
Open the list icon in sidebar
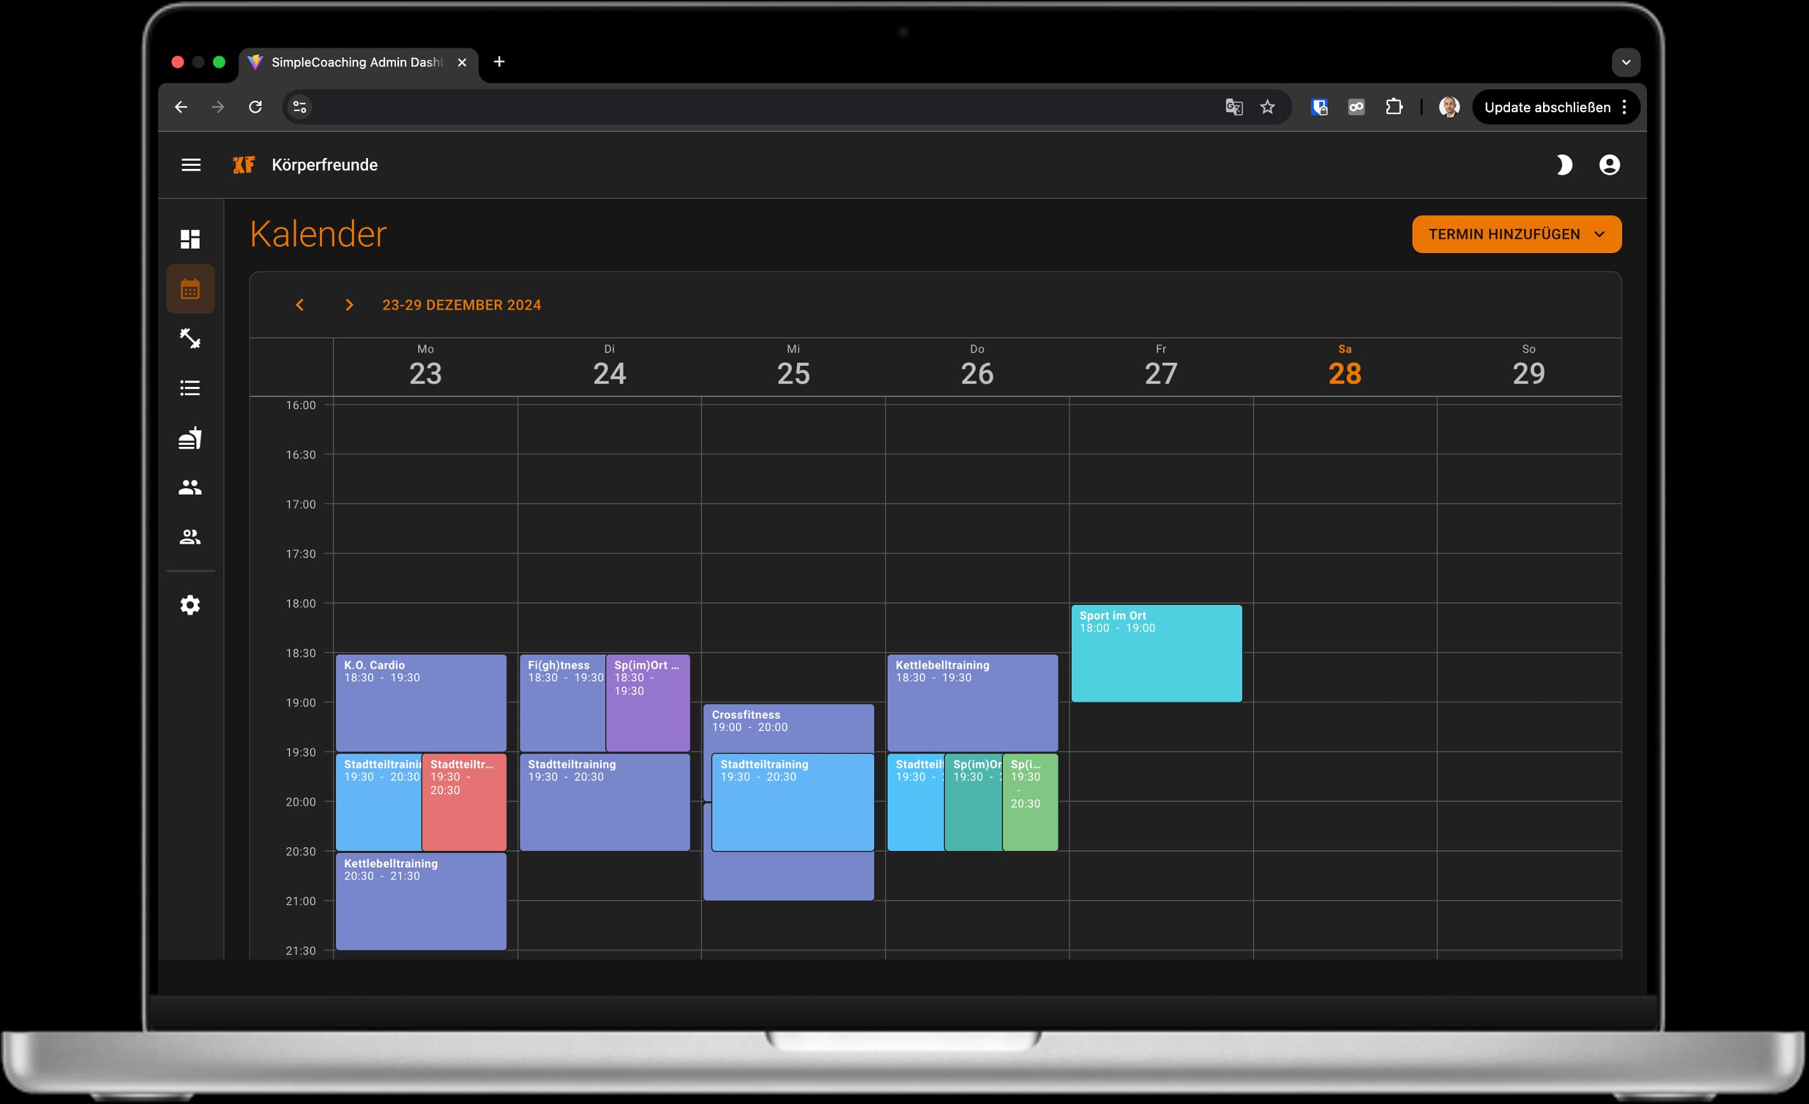click(x=190, y=388)
